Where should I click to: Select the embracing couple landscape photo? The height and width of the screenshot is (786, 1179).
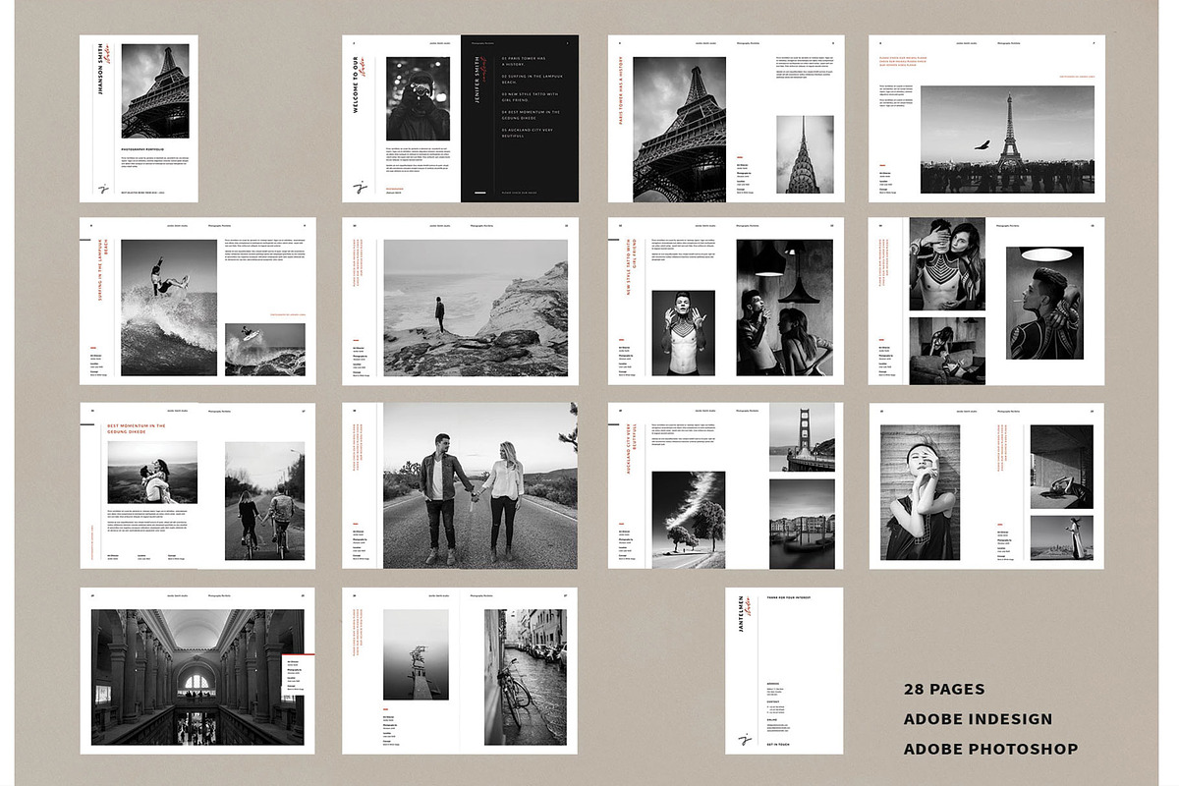tap(152, 473)
